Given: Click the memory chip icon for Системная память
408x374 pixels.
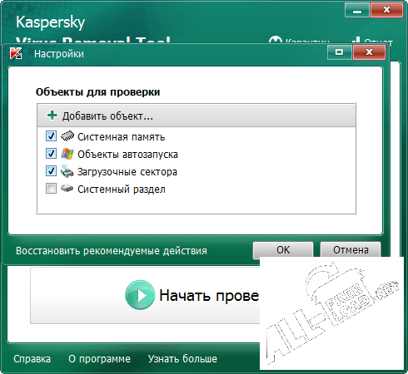Looking at the screenshot, I should (x=67, y=136).
